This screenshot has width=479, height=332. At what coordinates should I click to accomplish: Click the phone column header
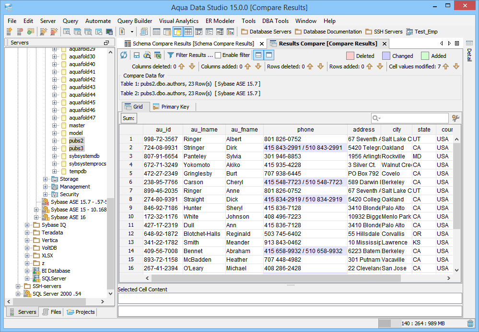(x=305, y=130)
